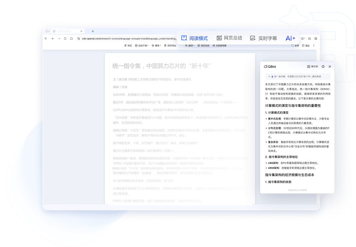Viewport: 356px width, 247px height.
Task: Open QBot history clock icon
Action: (323, 66)
